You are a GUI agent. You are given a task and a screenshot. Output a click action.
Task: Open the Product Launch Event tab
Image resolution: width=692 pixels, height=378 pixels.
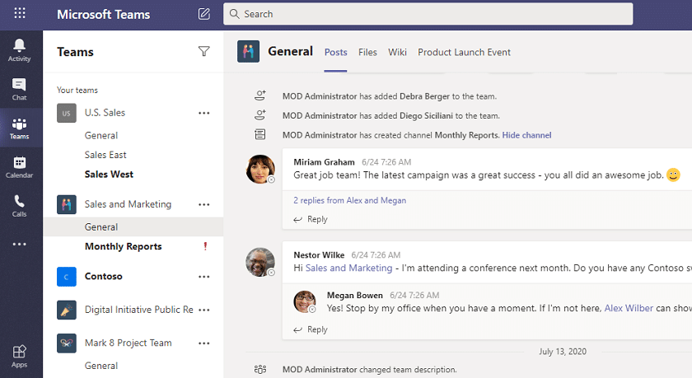pyautogui.click(x=464, y=52)
